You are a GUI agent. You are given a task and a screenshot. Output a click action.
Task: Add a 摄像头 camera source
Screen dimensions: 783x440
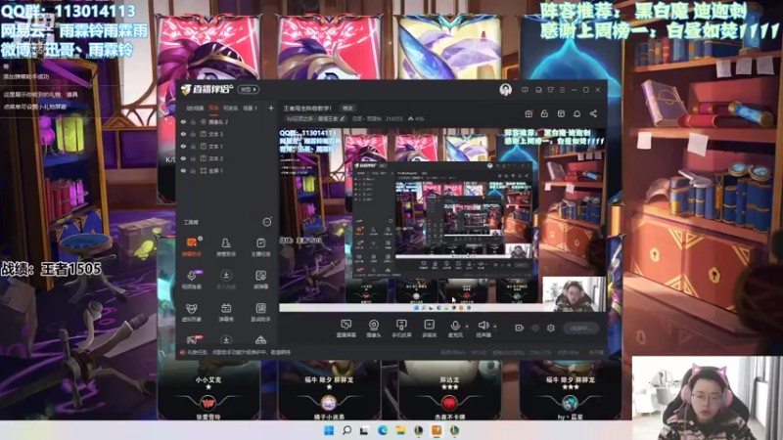[374, 329]
